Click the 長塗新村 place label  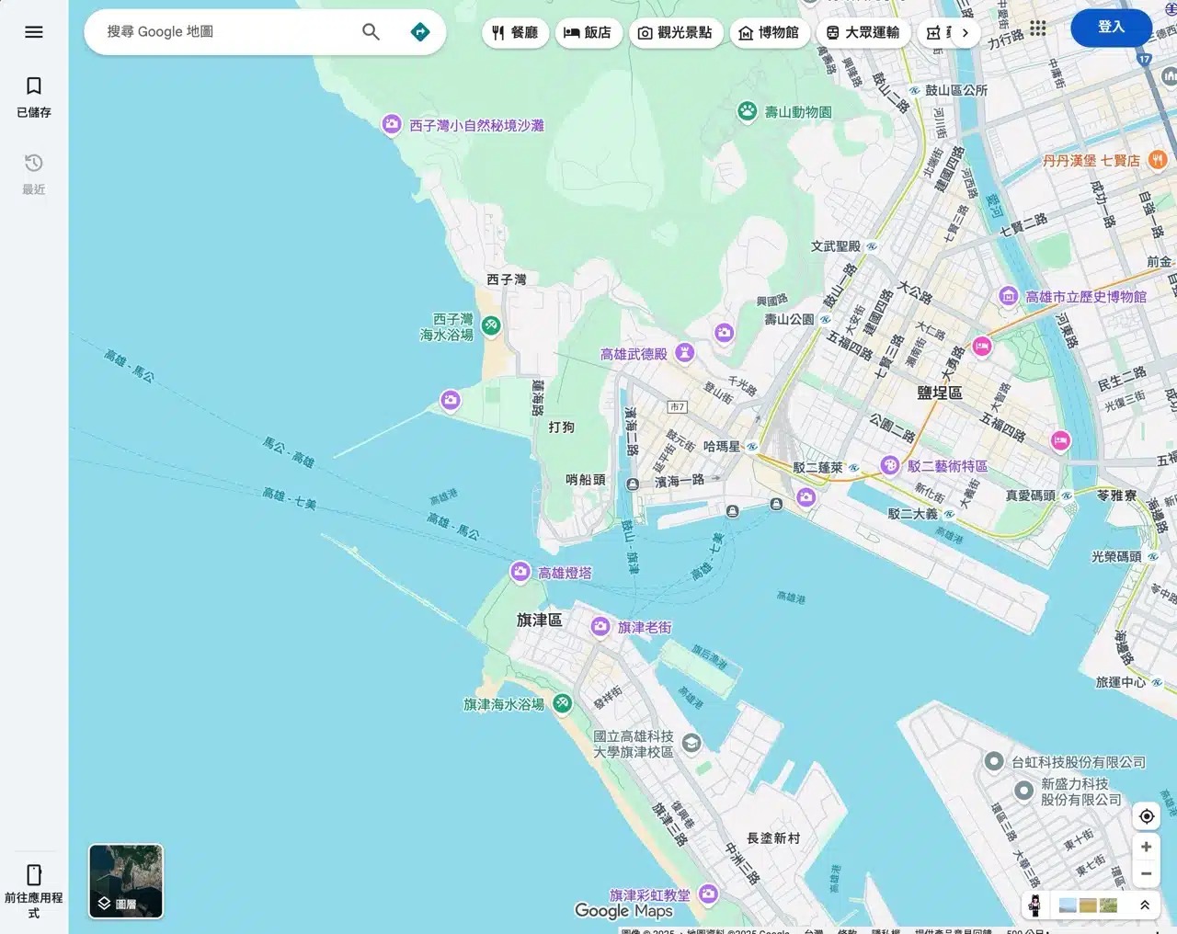point(773,837)
